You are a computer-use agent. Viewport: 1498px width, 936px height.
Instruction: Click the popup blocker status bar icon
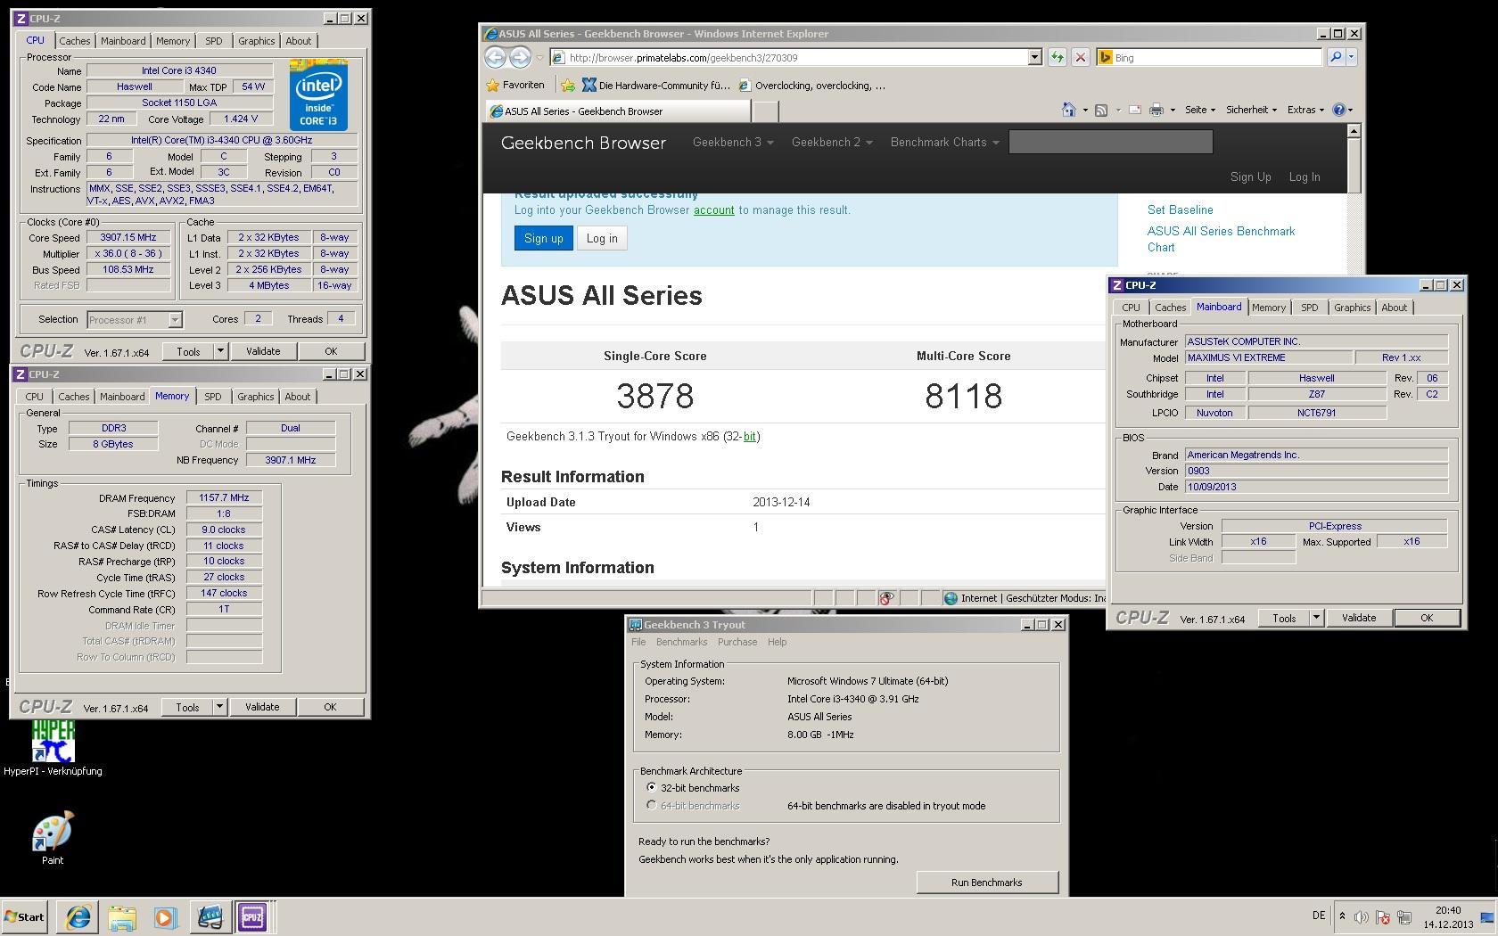coord(886,598)
